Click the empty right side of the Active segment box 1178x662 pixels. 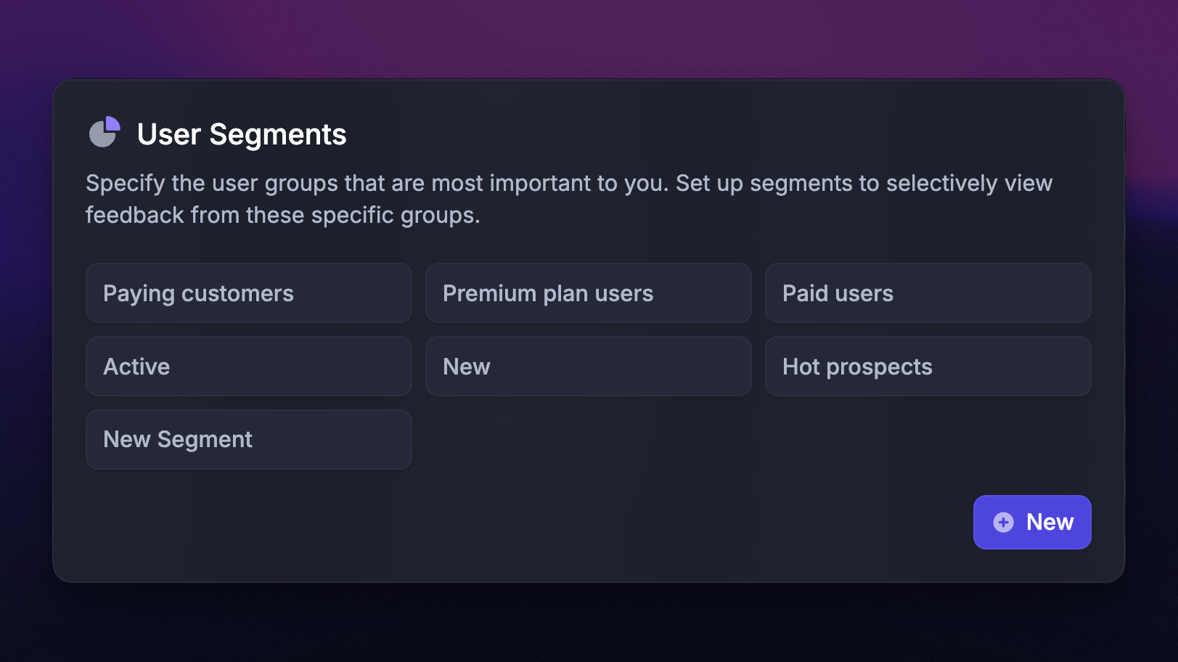click(341, 367)
